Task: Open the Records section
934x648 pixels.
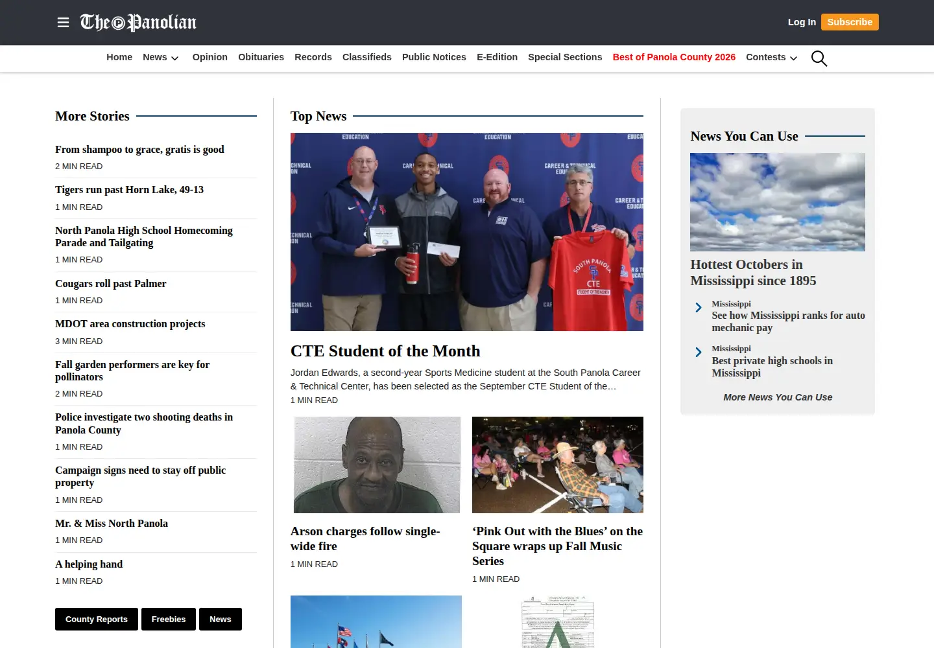Action: click(x=313, y=57)
